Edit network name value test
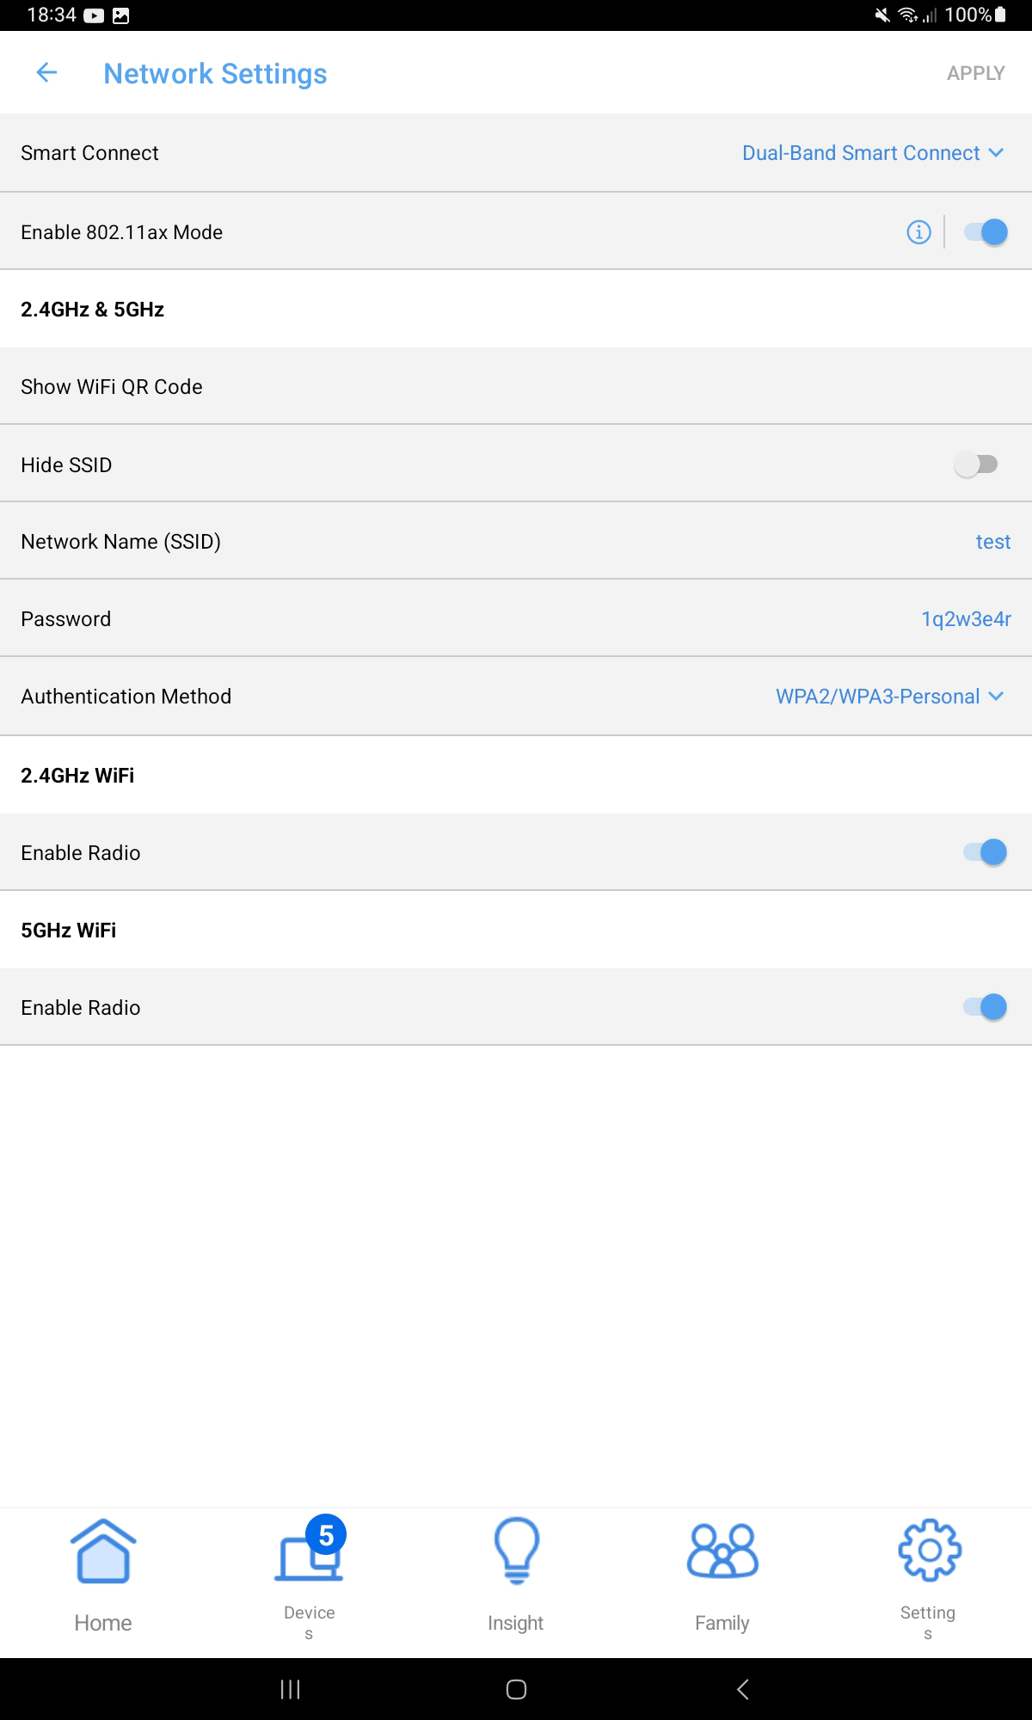Viewport: 1032px width, 1720px height. click(x=993, y=542)
